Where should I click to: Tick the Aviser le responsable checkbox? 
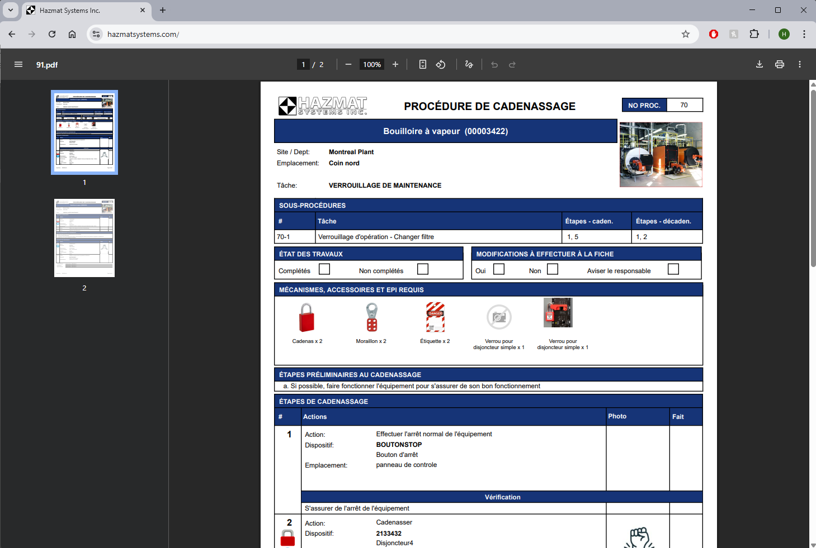click(673, 269)
